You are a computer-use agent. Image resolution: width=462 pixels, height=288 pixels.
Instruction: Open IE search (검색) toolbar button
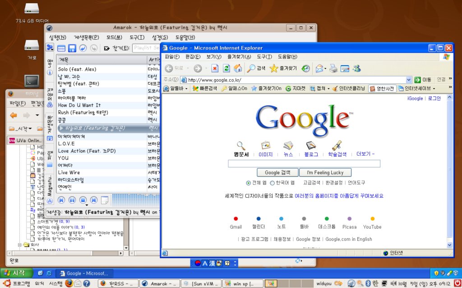click(x=256, y=68)
